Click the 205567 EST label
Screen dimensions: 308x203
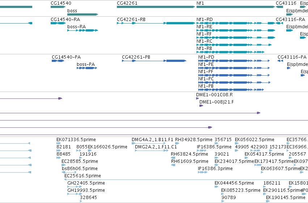(298, 154)
